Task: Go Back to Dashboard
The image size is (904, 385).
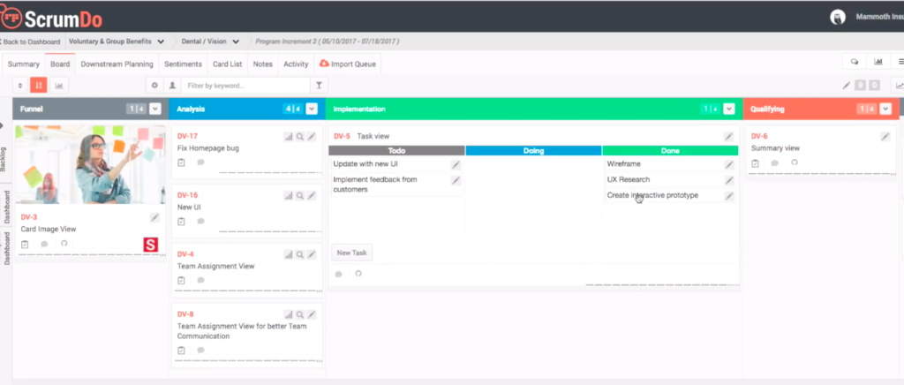Action: [31, 42]
